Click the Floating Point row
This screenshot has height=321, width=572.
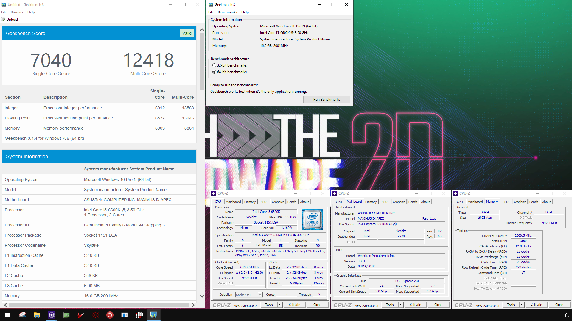click(99, 118)
